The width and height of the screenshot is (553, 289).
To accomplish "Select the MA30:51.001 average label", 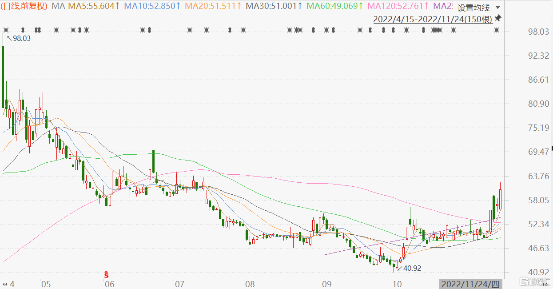I will [274, 6].
